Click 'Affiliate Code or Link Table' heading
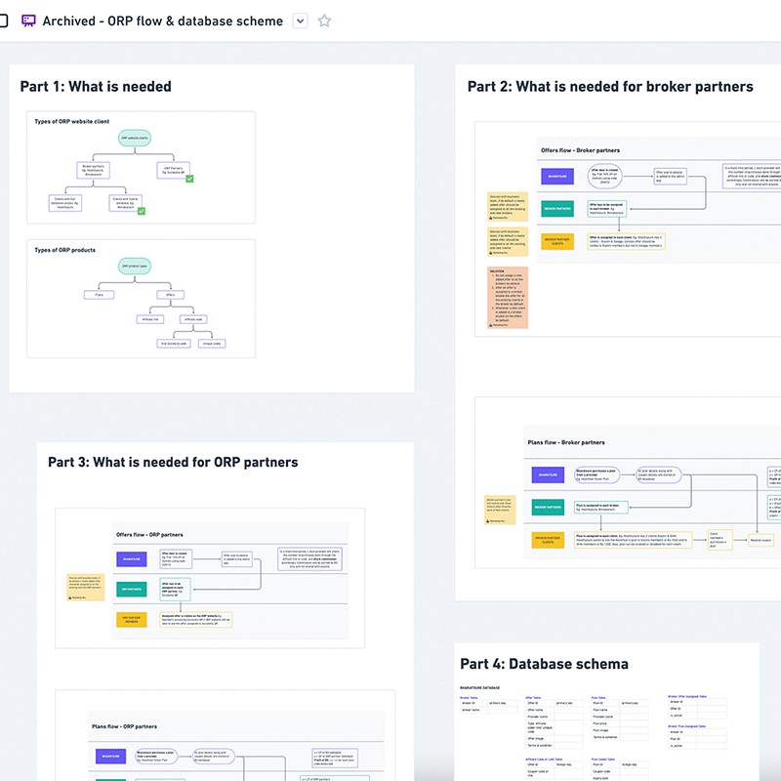 (x=544, y=760)
